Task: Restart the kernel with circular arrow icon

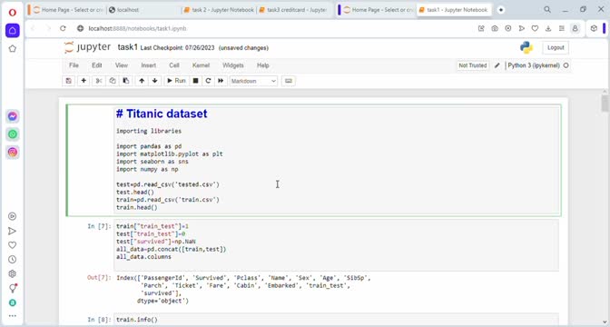Action: click(x=208, y=81)
